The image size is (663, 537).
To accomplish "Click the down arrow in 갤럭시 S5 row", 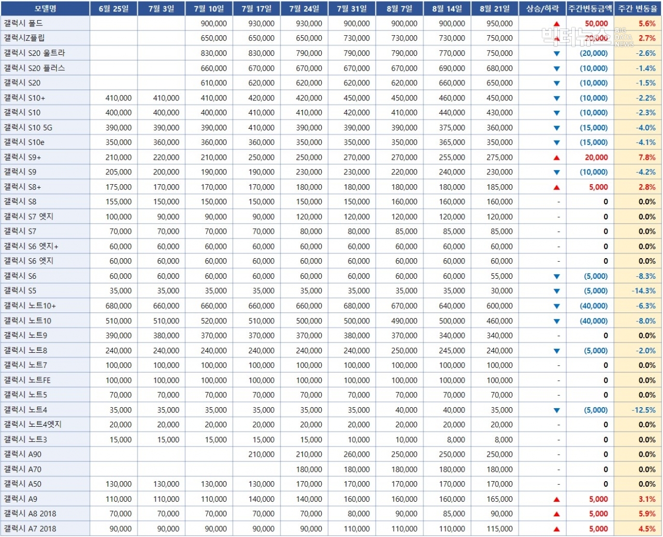I will (557, 291).
